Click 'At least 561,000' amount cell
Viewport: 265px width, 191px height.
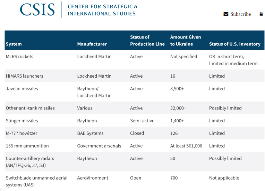(186, 146)
